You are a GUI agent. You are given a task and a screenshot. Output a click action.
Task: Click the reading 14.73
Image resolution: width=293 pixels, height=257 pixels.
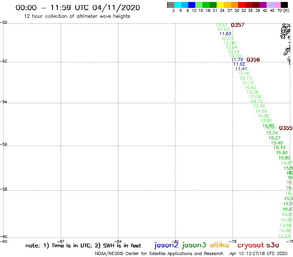coord(248,83)
